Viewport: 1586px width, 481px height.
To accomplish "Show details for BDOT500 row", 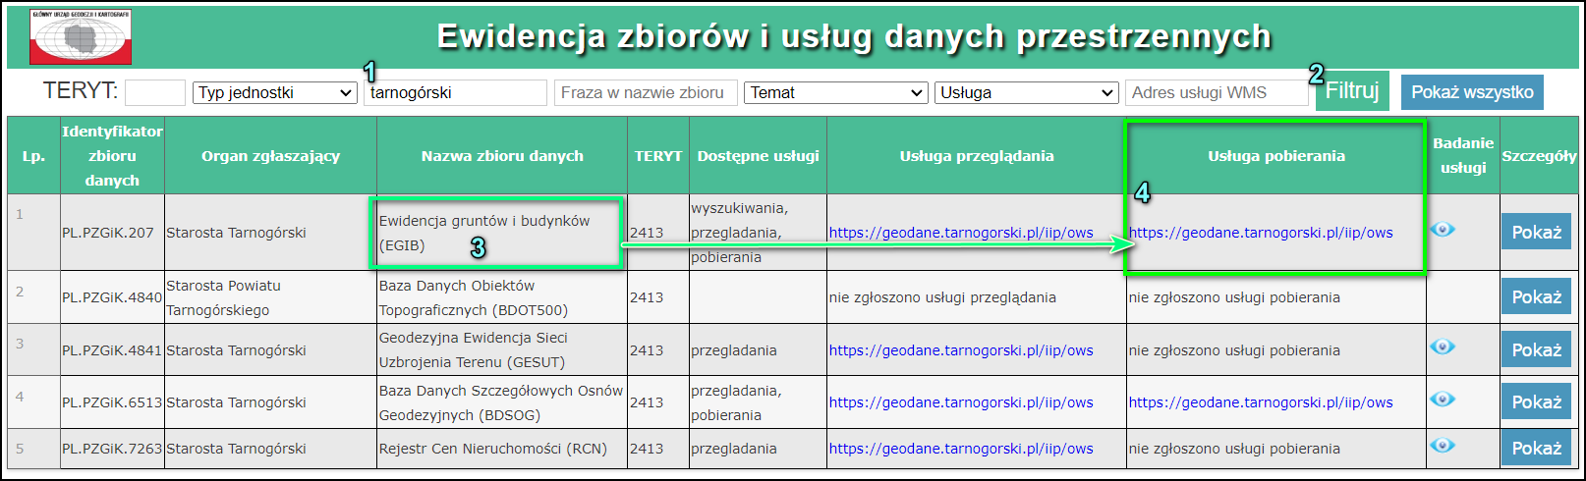I will click(1535, 297).
